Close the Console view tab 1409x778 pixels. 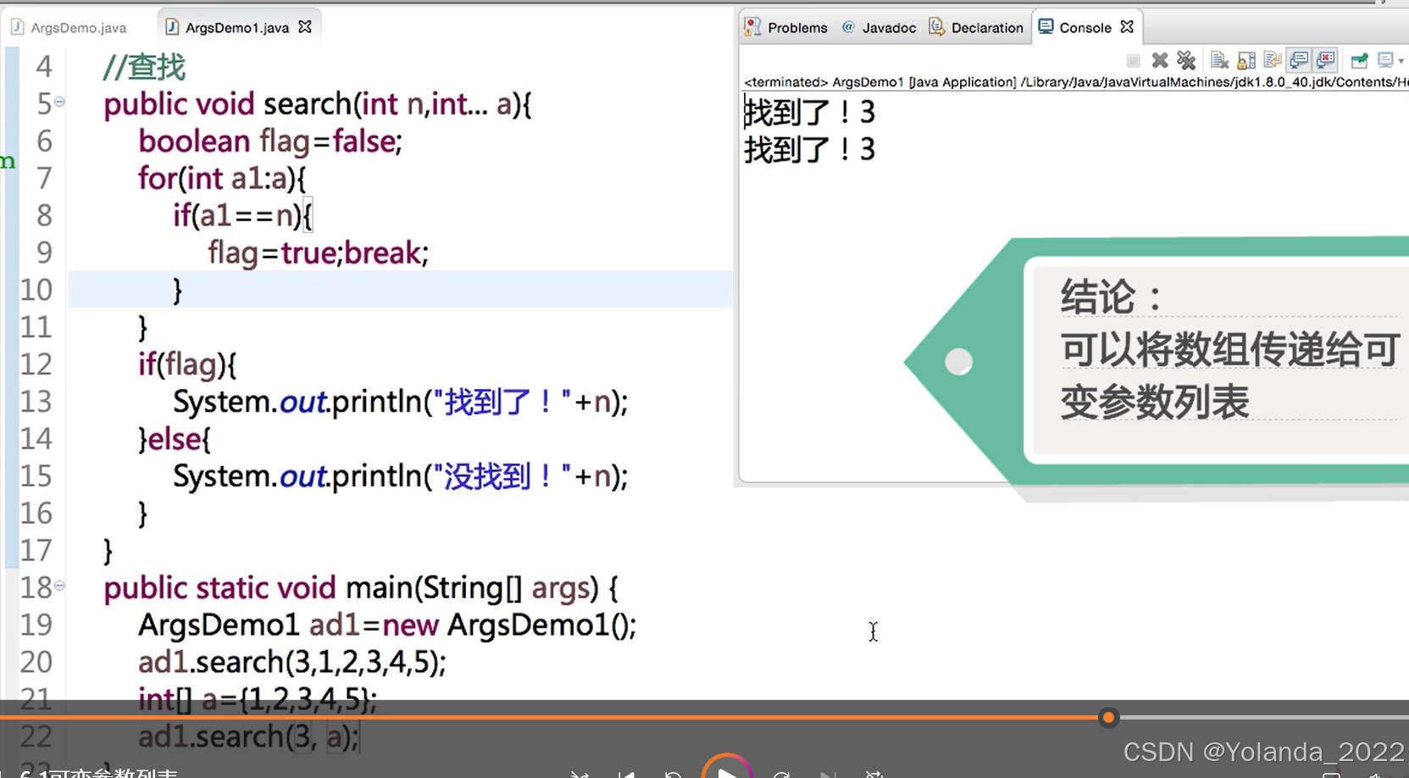click(1127, 27)
